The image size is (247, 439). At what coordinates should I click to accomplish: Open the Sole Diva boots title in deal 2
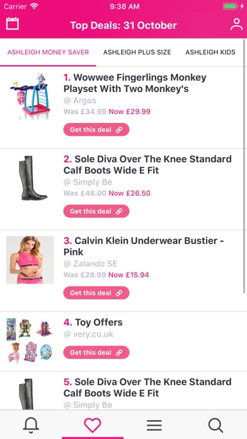coord(147,165)
